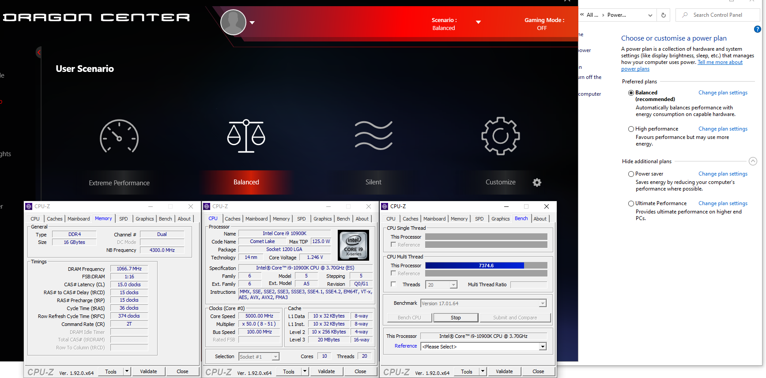This screenshot has height=378, width=766.
Task: Select the Extreme Performance speedometer icon
Action: (x=119, y=136)
